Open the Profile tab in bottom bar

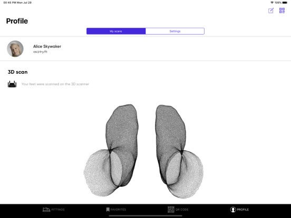[239, 210]
